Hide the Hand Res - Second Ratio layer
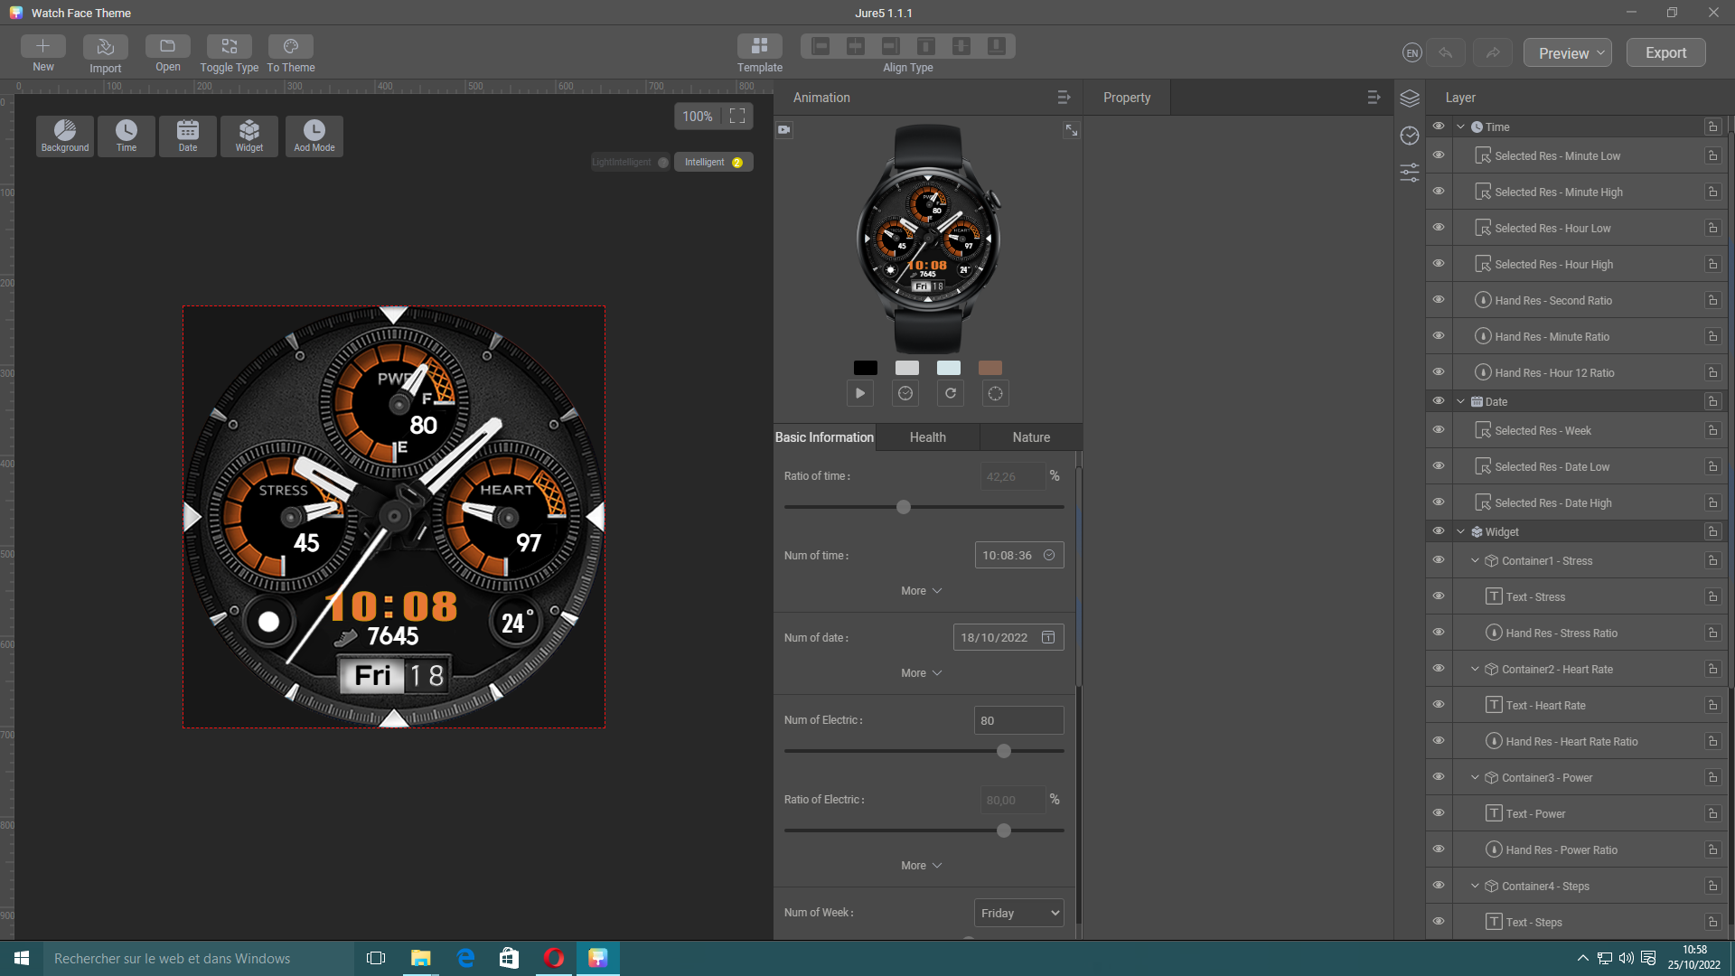 [1439, 300]
